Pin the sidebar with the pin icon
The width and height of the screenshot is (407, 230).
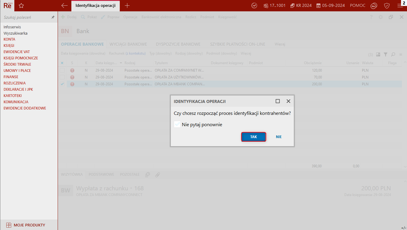(x=53, y=18)
